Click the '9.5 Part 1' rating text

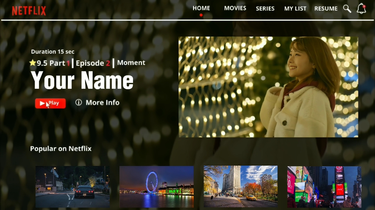53,63
